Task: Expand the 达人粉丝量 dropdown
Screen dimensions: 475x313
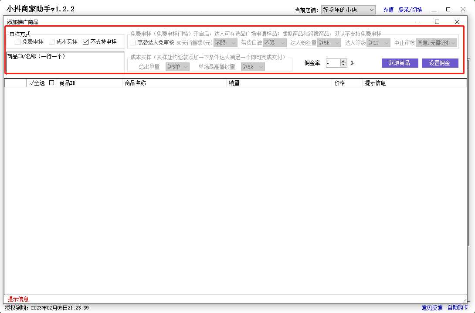Action: click(329, 43)
